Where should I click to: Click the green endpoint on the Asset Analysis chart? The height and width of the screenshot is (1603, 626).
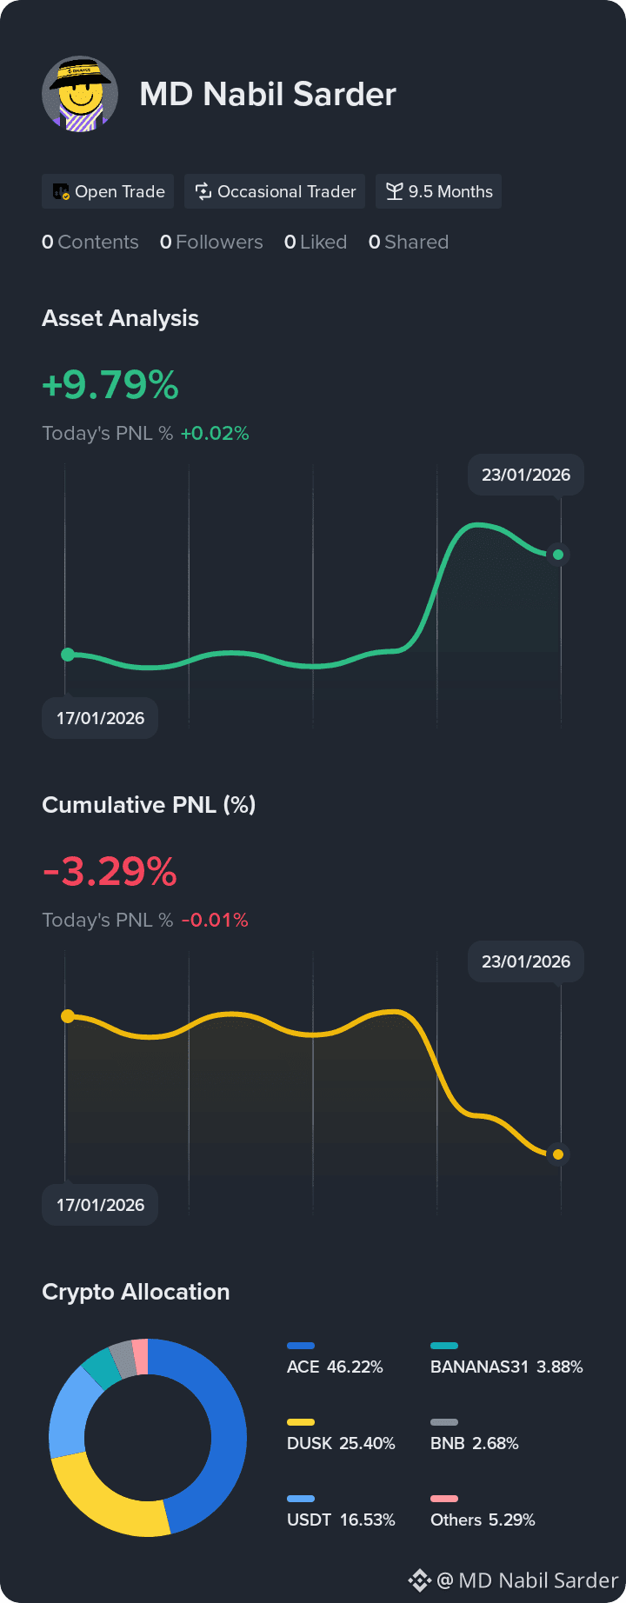pos(558,554)
